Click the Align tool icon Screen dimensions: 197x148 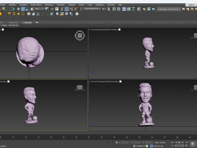pos(109,9)
